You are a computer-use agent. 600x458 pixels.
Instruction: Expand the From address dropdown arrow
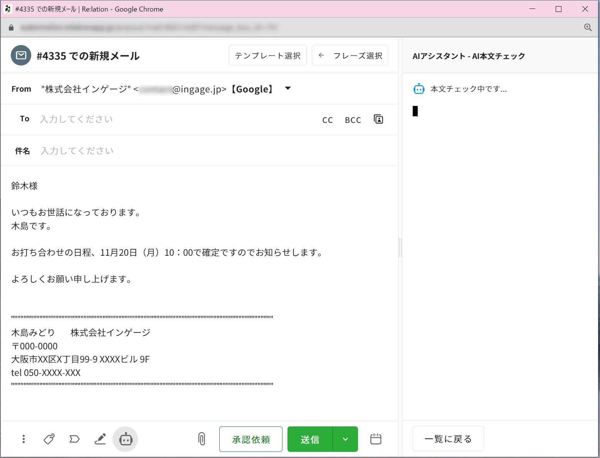coord(287,89)
